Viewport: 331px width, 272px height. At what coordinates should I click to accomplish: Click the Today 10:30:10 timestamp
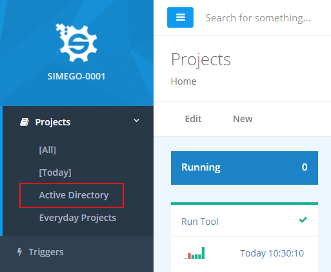(272, 253)
